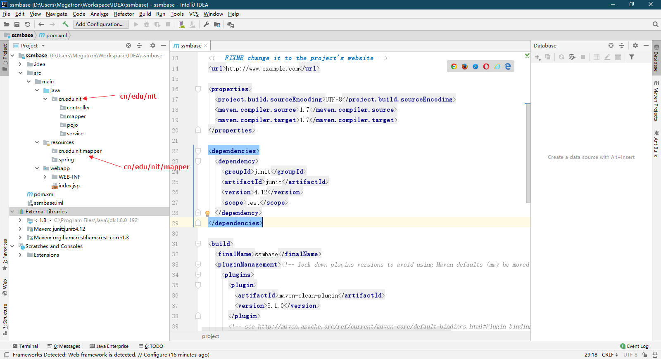This screenshot has width=661, height=359.
Task: Open page in Chrome browser icon
Action: click(x=454, y=66)
